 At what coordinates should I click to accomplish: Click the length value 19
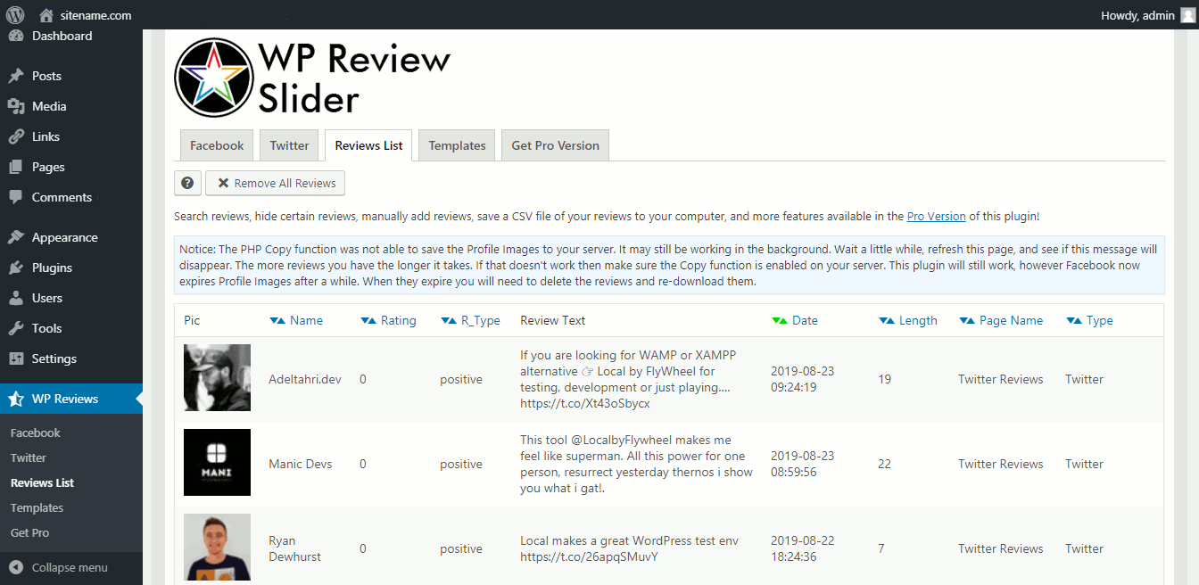(884, 379)
